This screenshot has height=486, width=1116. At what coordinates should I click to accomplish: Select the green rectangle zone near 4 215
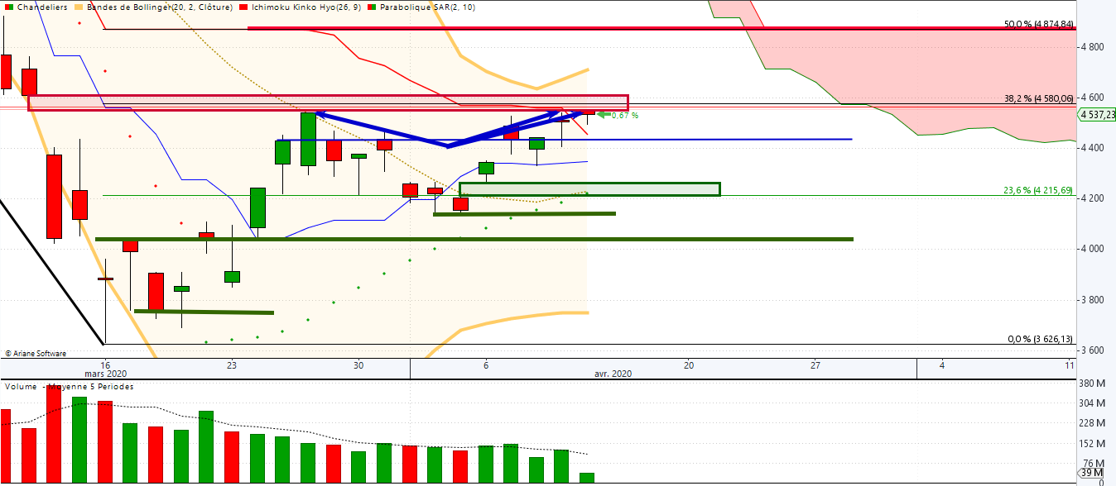click(590, 189)
